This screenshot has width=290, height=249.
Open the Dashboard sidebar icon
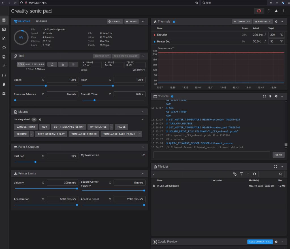[4, 20]
